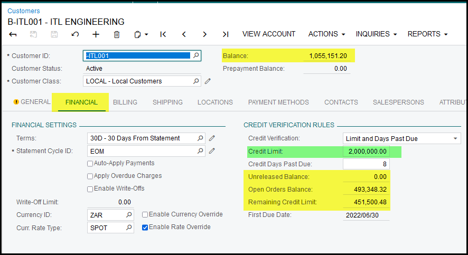Expand Credit Verification dropdown

pyautogui.click(x=456, y=139)
